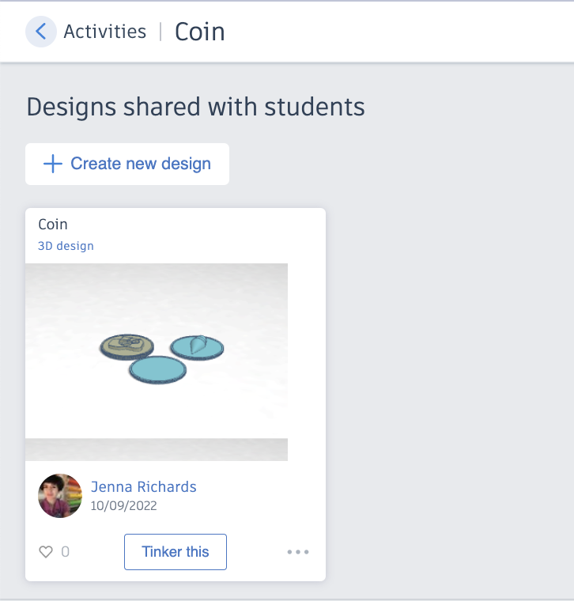Click the gray strip below design preview
The image size is (574, 601).
coord(157,449)
